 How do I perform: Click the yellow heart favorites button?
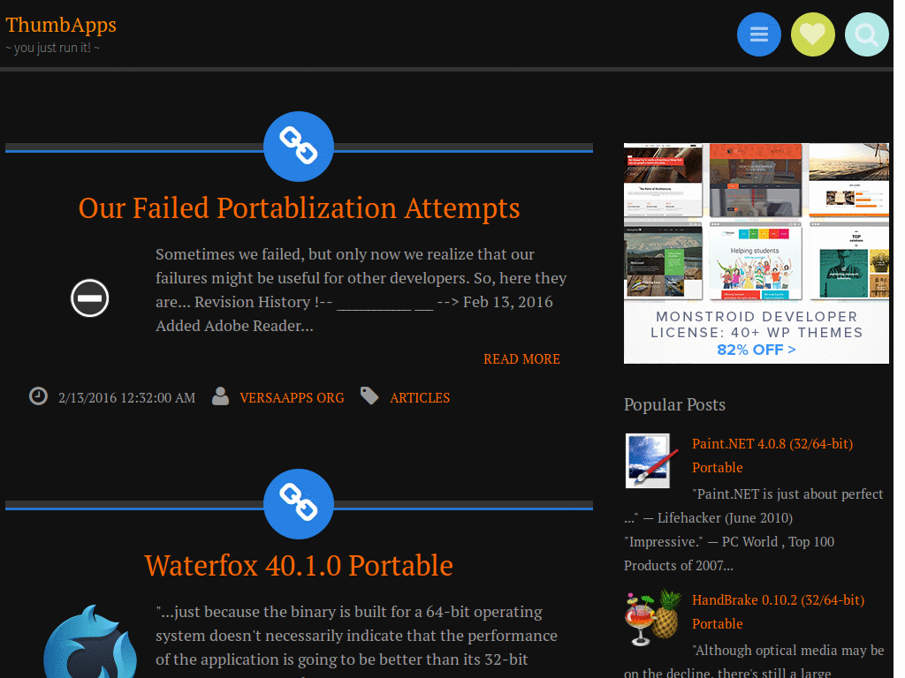(813, 34)
